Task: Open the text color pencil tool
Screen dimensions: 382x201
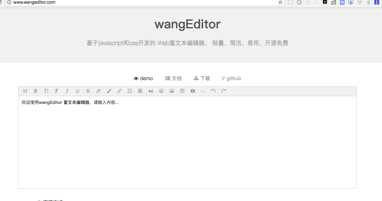Action: [99, 91]
